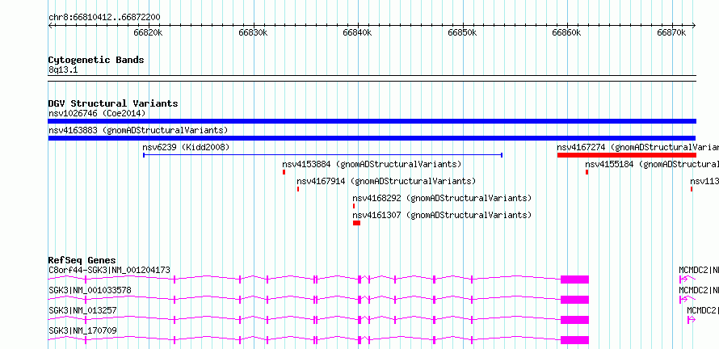Viewport: 719px width, 349px height.
Task: Click the blue nsv1026746 variant bar
Action: coord(372,121)
